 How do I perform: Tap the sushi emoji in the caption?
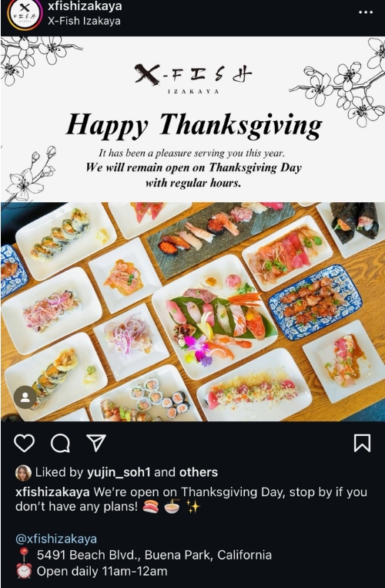point(151,507)
